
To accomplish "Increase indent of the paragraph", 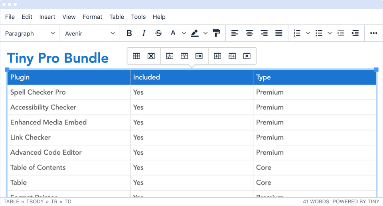I will 355,33.
